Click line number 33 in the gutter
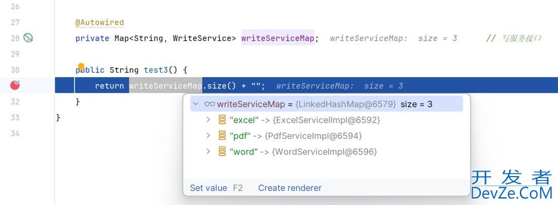This screenshot has height=205, width=558. coord(15,117)
